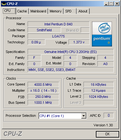Select the CPU tab

pos(9,11)
